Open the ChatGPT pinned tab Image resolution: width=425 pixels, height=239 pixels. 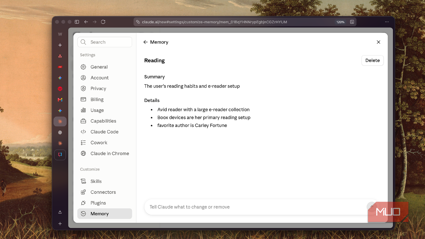tap(60, 132)
